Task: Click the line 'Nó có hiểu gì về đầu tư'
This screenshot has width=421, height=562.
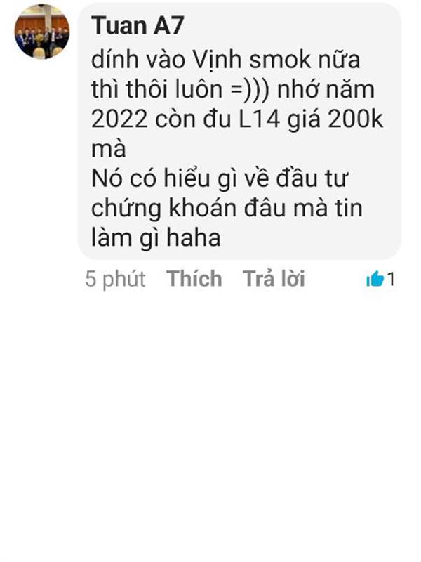Action: pyautogui.click(x=219, y=178)
